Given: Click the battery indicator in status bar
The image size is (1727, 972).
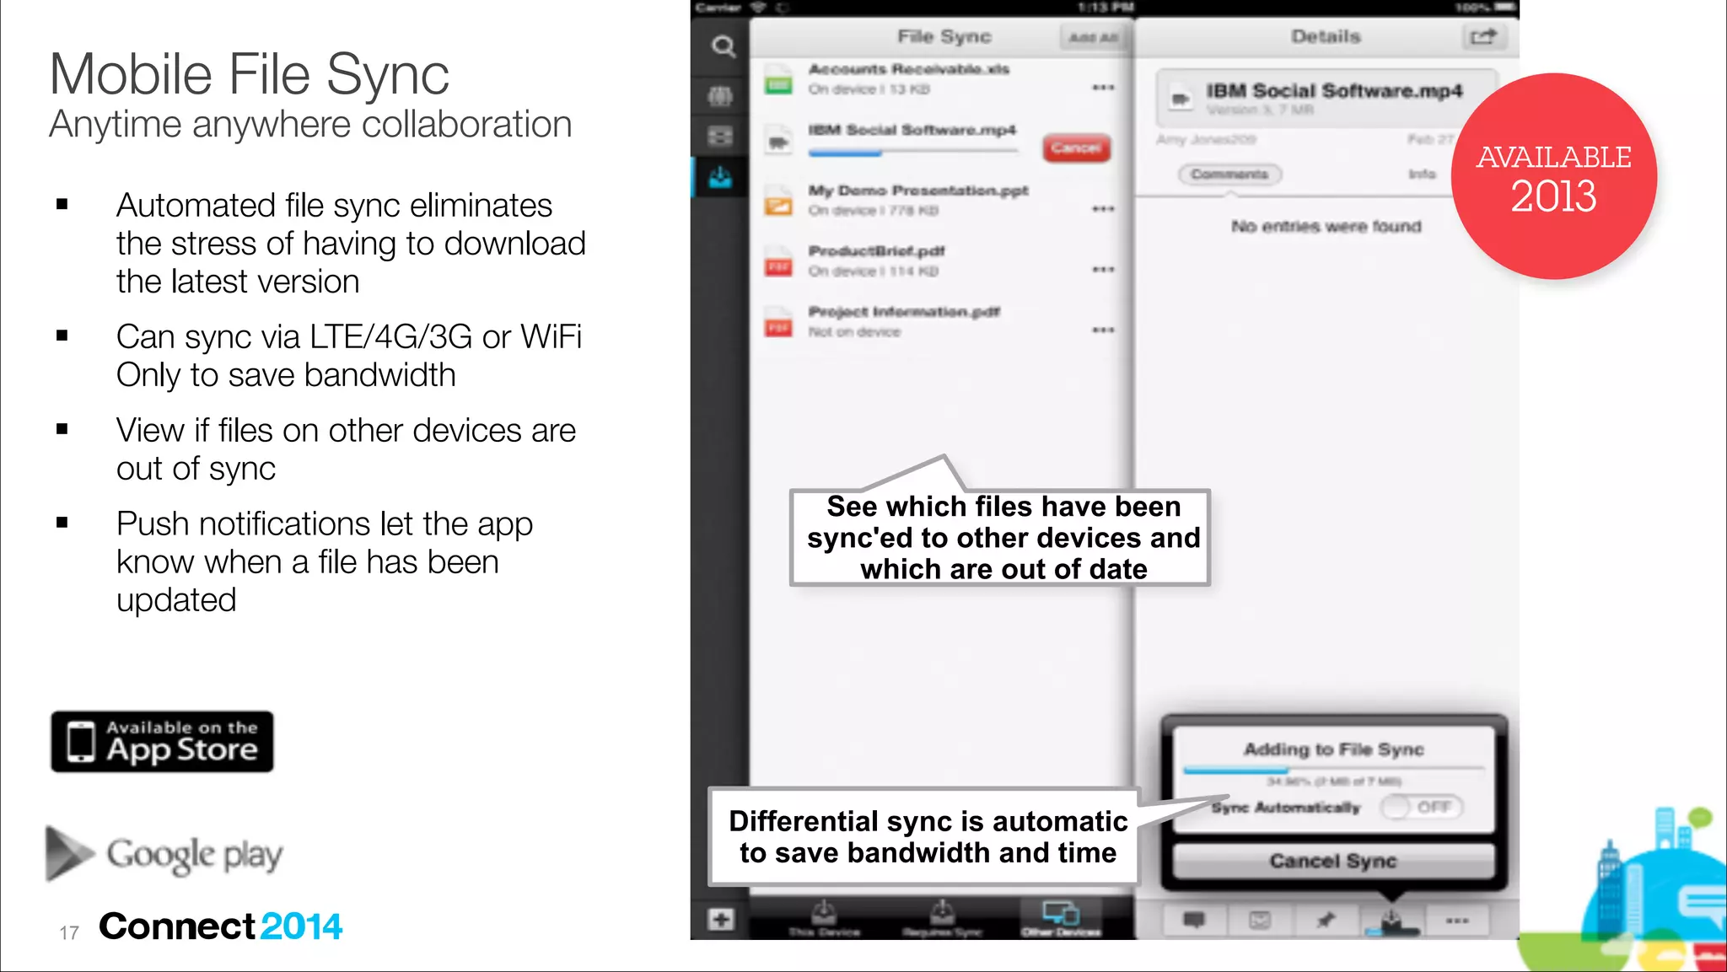Looking at the screenshot, I should click(1505, 8).
